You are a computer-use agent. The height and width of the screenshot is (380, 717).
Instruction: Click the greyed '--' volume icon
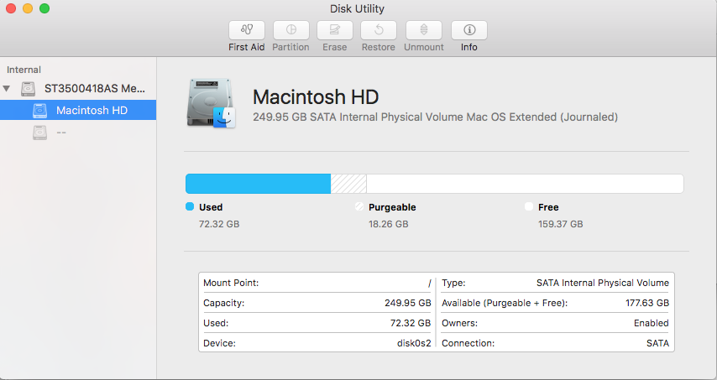(x=39, y=133)
